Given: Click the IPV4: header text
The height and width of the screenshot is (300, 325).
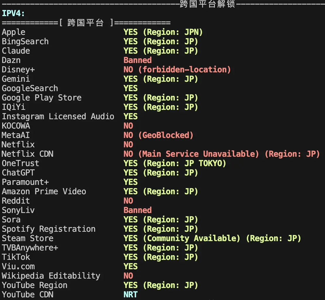Looking at the screenshot, I should [13, 13].
